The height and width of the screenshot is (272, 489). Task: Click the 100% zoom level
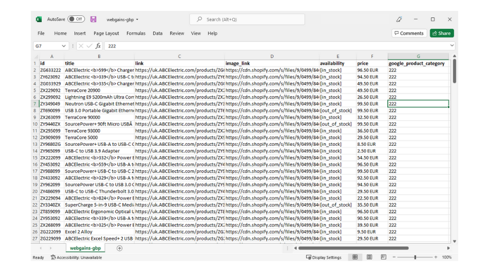[x=447, y=257]
